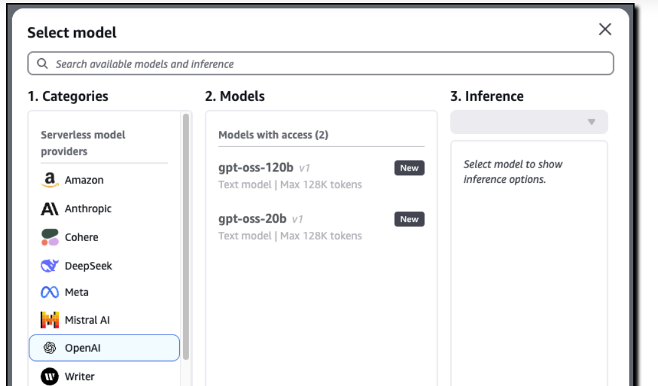Select the gpt-oss-20b model
This screenshot has width=658, height=386.
pos(253,219)
